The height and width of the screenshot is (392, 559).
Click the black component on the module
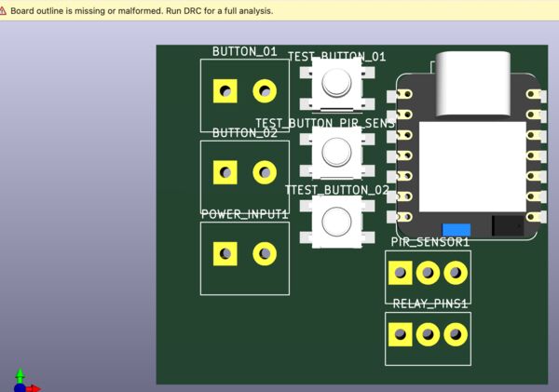pyautogui.click(x=508, y=225)
